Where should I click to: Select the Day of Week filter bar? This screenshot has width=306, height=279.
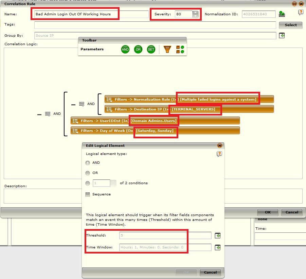click(x=155, y=130)
